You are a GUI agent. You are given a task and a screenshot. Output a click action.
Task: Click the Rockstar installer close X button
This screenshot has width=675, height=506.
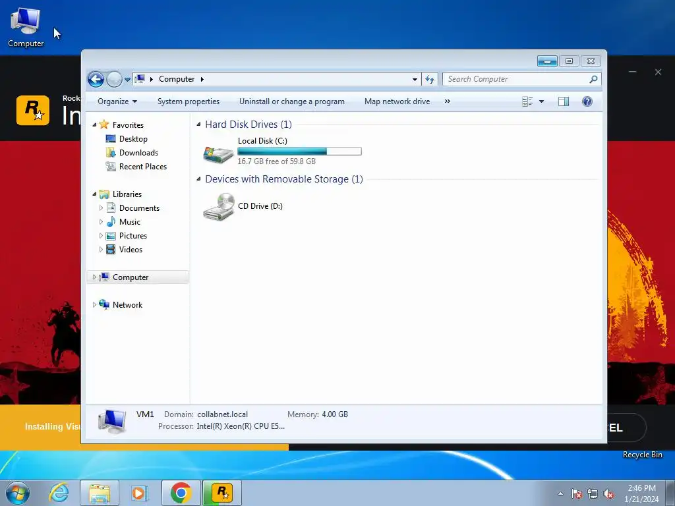[x=658, y=72]
